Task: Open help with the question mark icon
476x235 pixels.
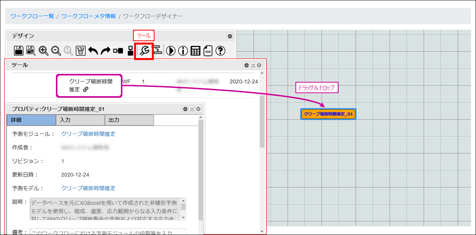Action: (x=221, y=51)
